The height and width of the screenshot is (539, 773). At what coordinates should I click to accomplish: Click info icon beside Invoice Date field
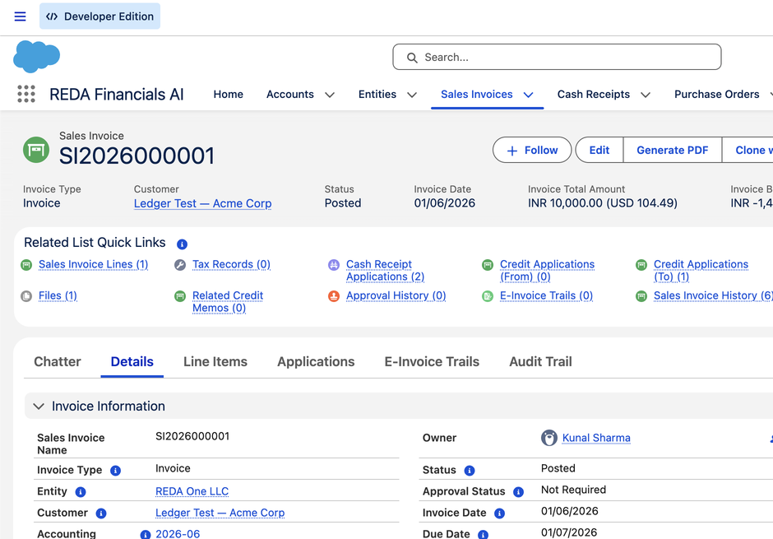click(499, 513)
